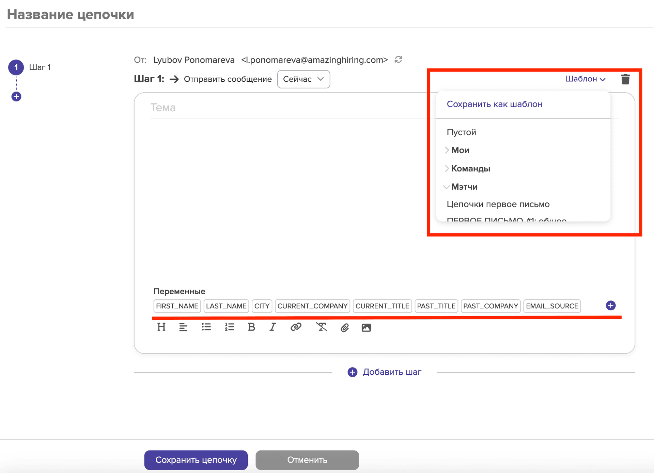Image resolution: width=654 pixels, height=473 pixels.
Task: Choose Сохранить как шаблон option
Action: tap(494, 104)
